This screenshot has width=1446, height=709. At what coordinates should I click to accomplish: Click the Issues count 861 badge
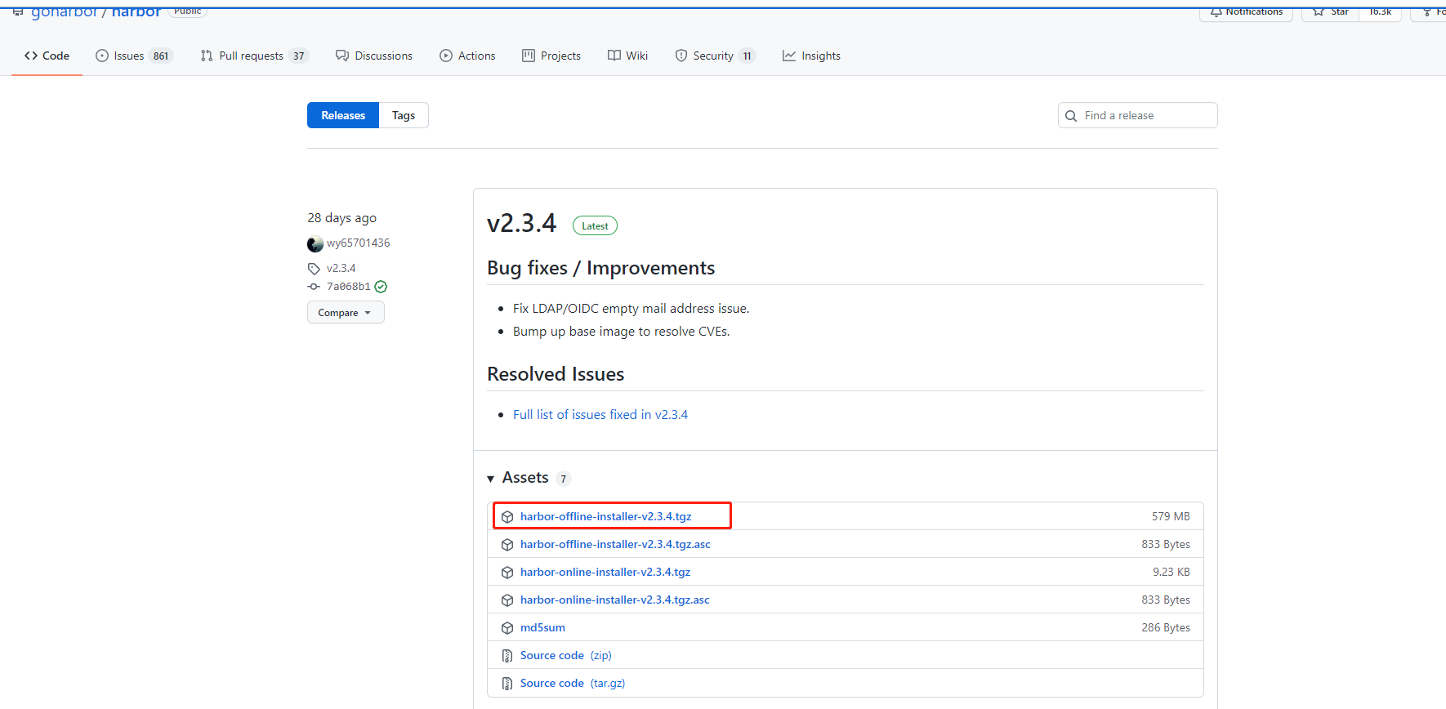point(161,56)
